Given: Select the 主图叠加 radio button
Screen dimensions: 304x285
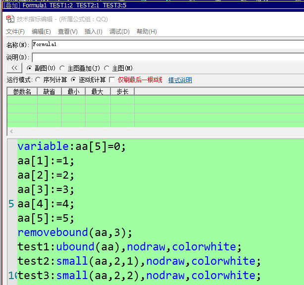Looking at the screenshot, I should coord(62,68).
